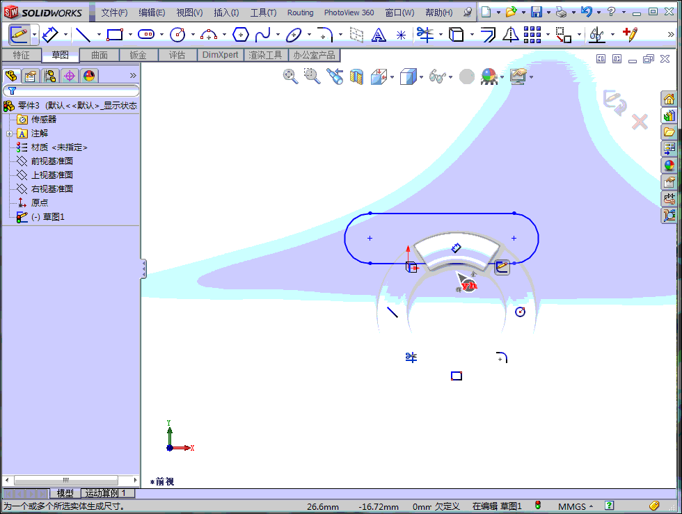Click Zoom to Fit icon

291,77
